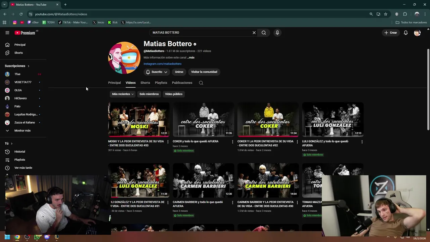
Task: Expand the Tú section header
Action: (9, 144)
